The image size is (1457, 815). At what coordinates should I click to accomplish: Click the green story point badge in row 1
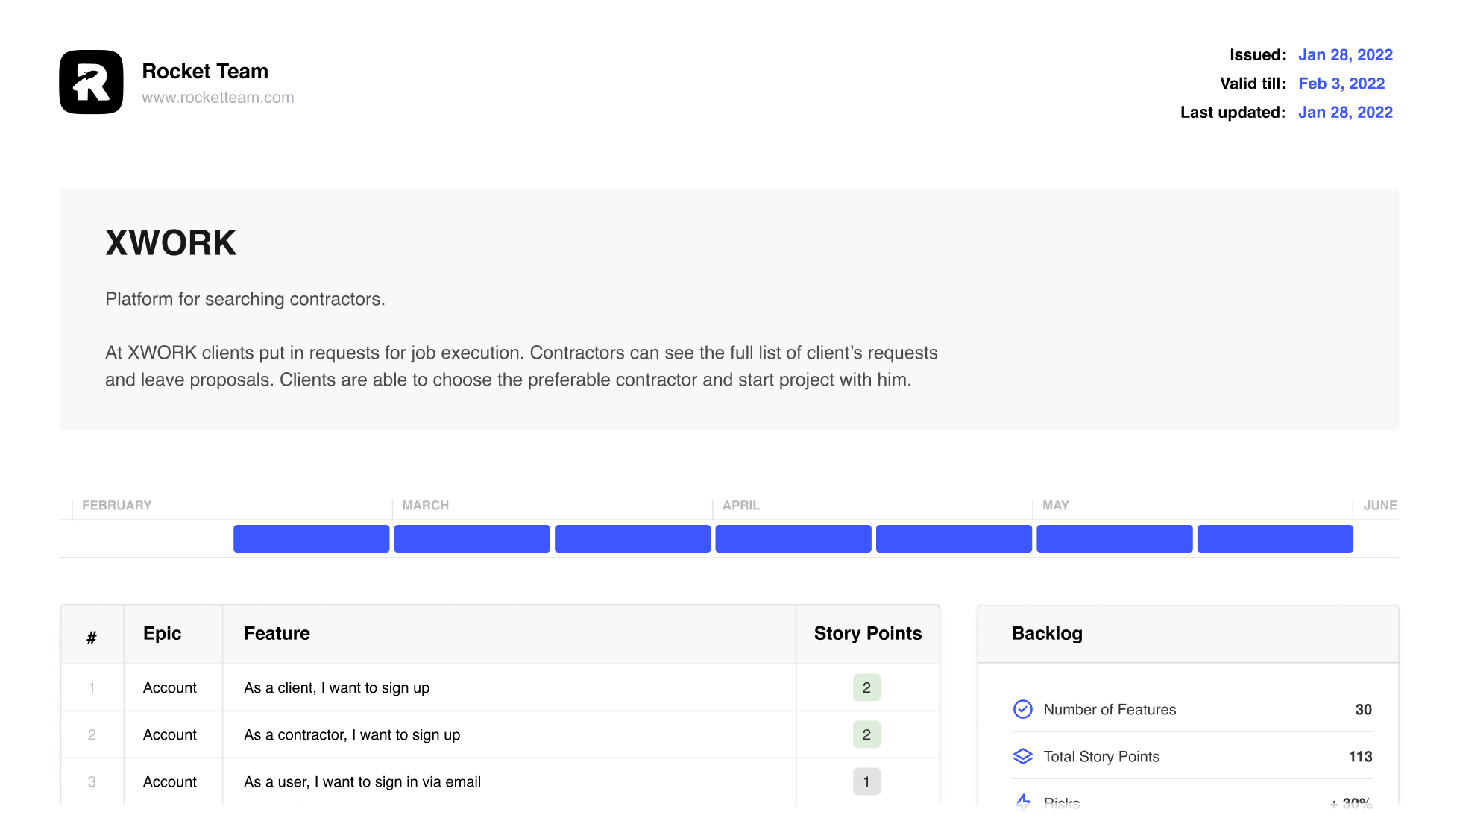866,687
